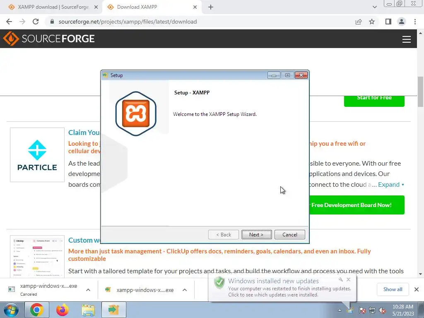Click the scrollbar down arrow
Image resolution: width=424 pixels, height=318 pixels.
tap(420, 274)
